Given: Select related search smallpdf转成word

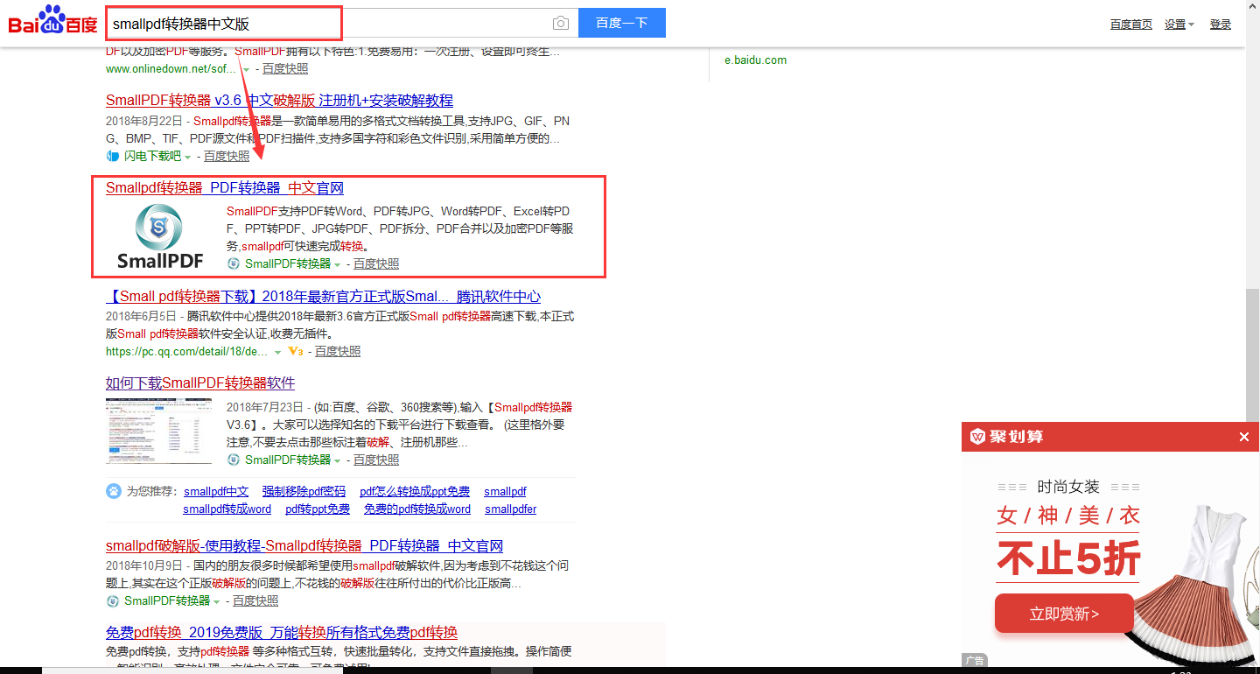Looking at the screenshot, I should pyautogui.click(x=227, y=509).
